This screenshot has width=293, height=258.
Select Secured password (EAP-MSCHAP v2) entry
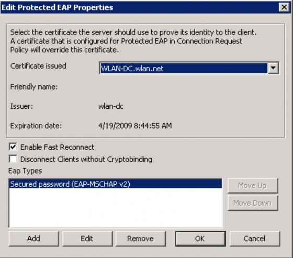click(x=116, y=184)
